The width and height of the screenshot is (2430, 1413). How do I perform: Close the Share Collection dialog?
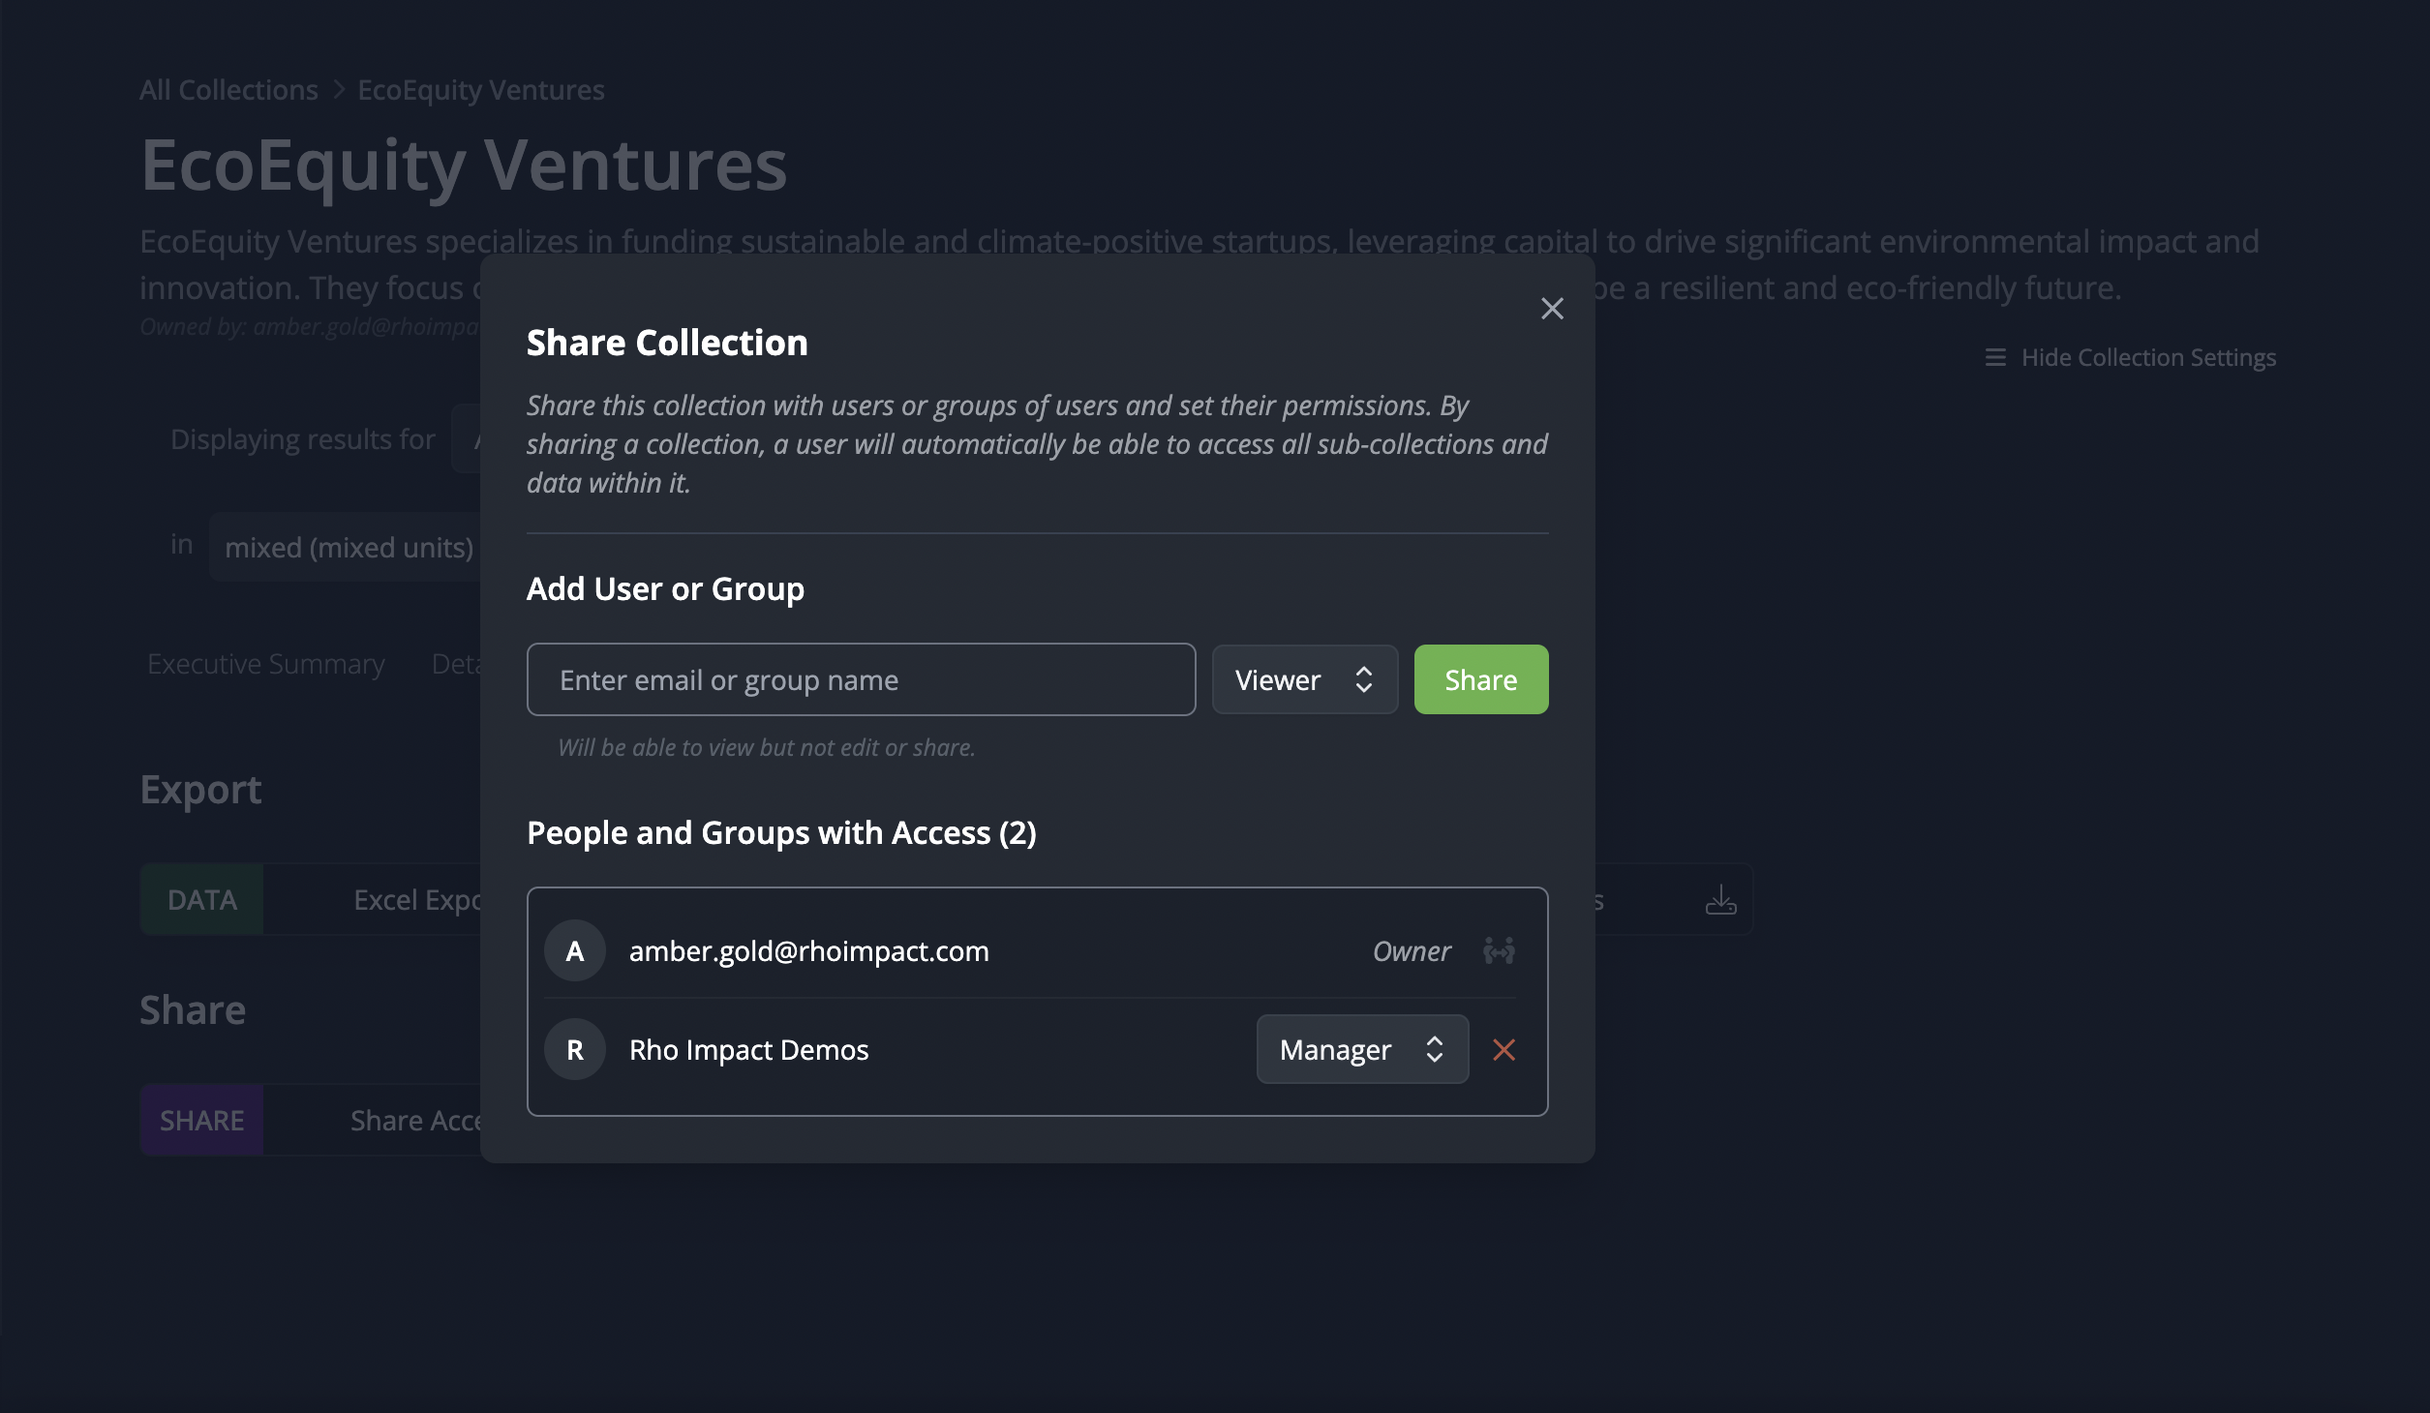1552,309
